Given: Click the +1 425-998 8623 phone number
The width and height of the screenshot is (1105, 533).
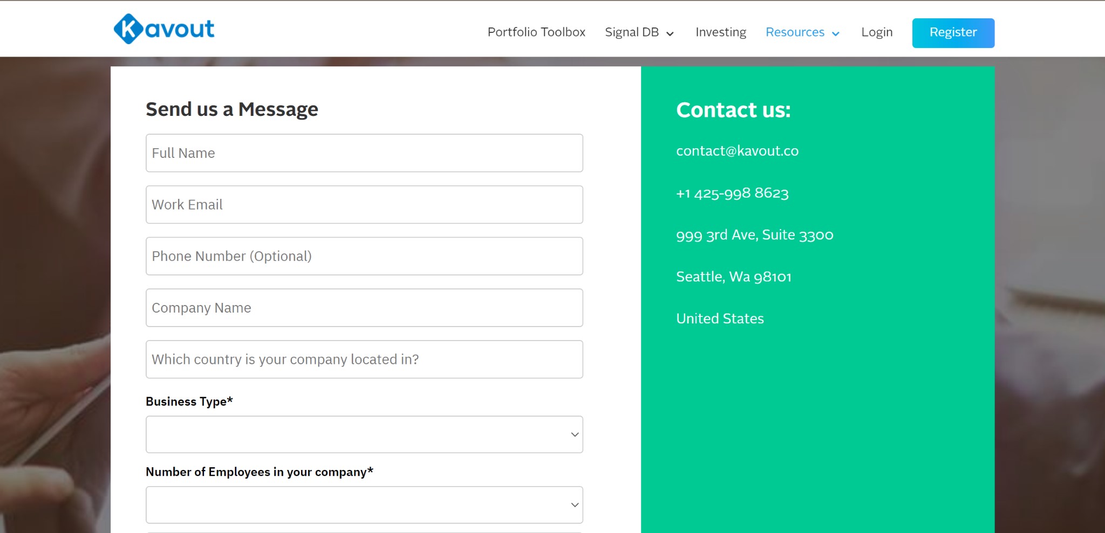Looking at the screenshot, I should click(732, 193).
